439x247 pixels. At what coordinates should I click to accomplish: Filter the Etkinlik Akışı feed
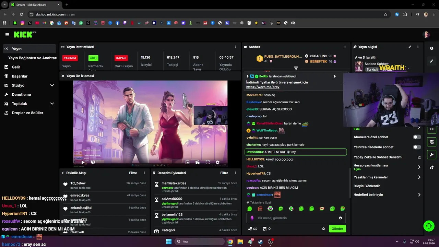point(133,173)
